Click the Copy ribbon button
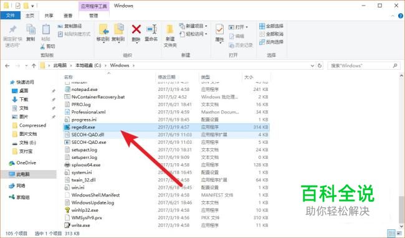405x238 pixels. click(x=31, y=32)
